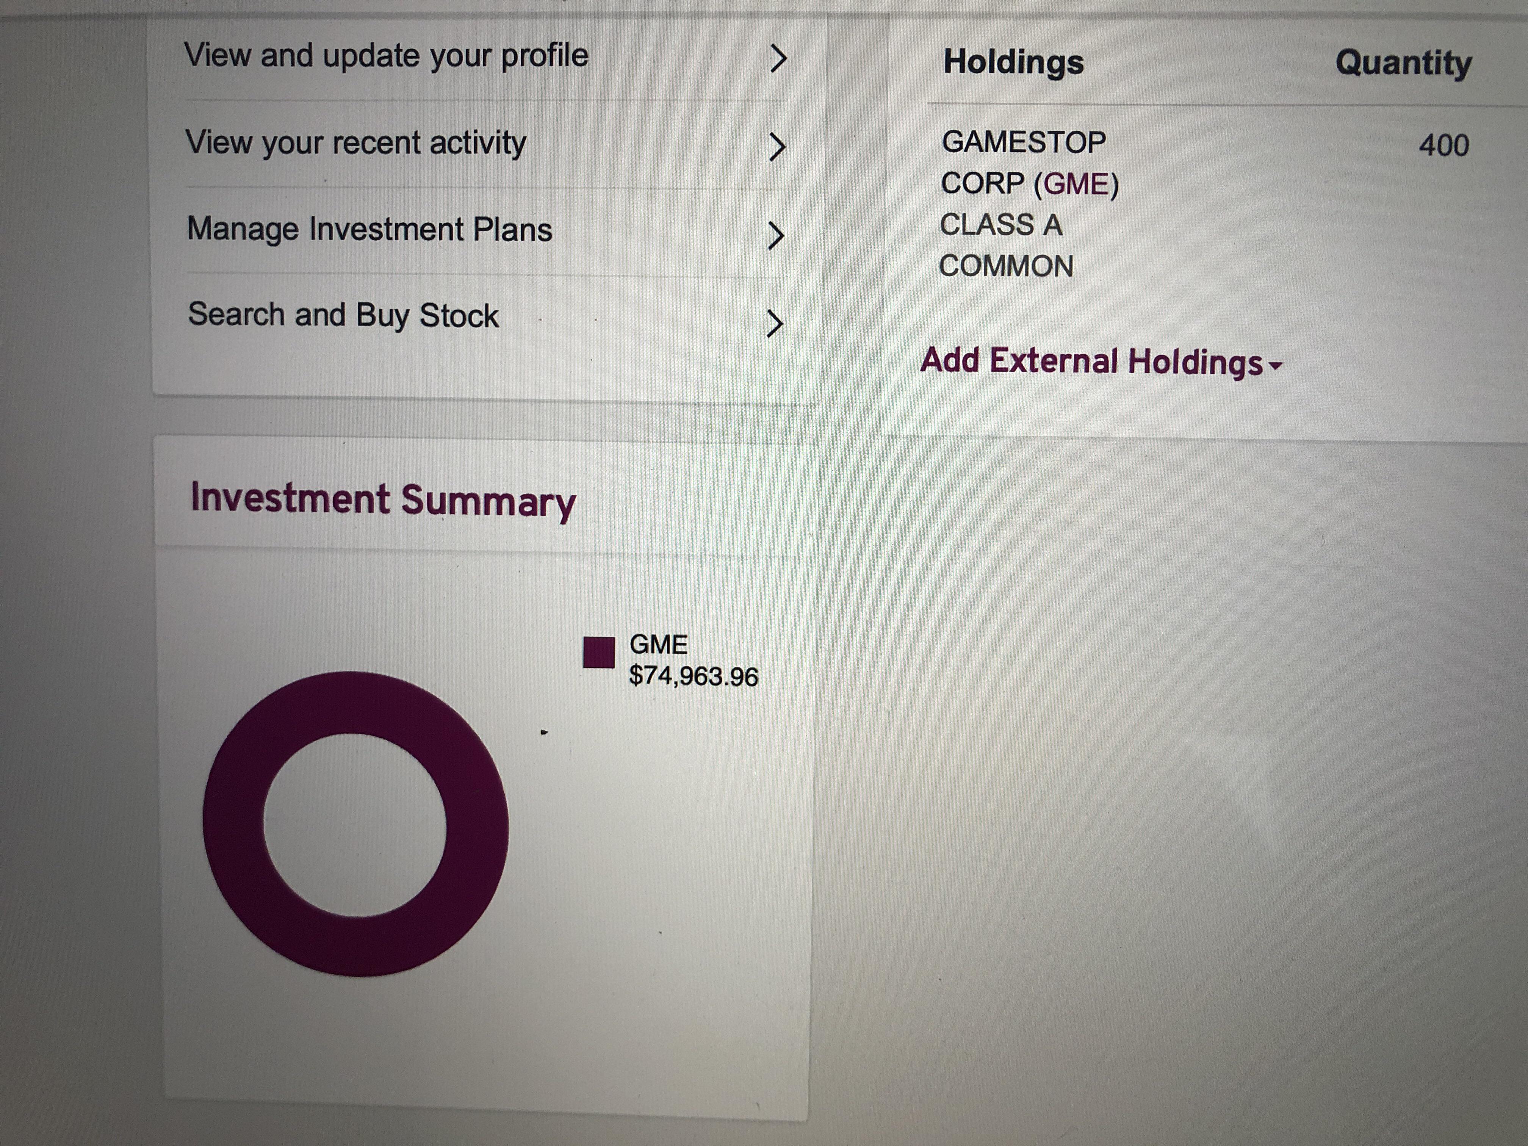This screenshot has width=1528, height=1146.
Task: Click the Quantity column header
Action: coord(1403,64)
